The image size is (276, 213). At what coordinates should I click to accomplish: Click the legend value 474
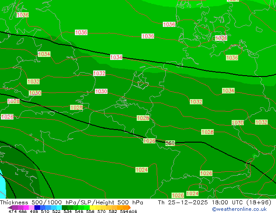13,211
